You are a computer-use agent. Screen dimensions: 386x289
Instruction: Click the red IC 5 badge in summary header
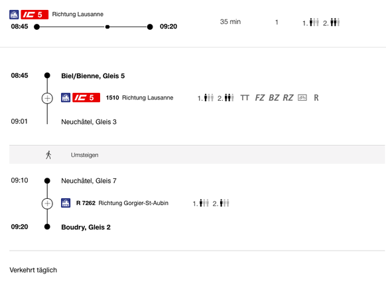pyautogui.click(x=34, y=15)
